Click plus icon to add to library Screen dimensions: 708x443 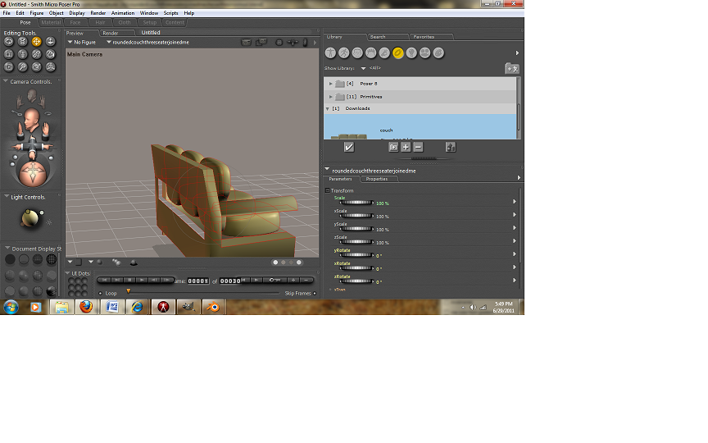point(405,147)
